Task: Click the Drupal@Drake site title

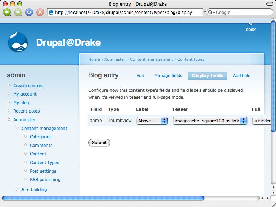Action: 68,43
